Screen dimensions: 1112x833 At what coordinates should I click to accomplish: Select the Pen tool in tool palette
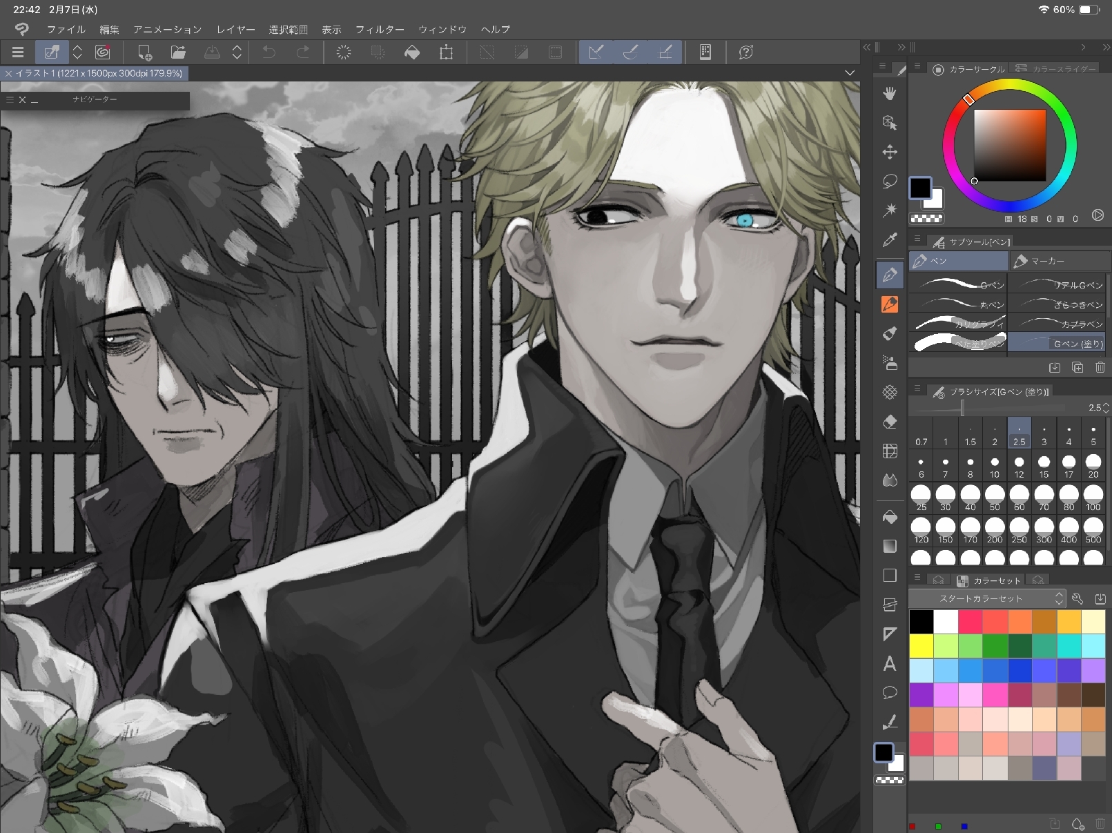coord(890,275)
